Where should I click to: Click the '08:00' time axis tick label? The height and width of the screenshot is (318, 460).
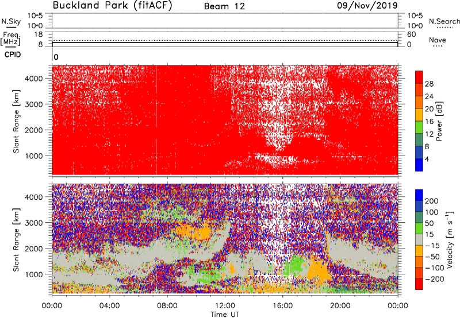click(167, 306)
